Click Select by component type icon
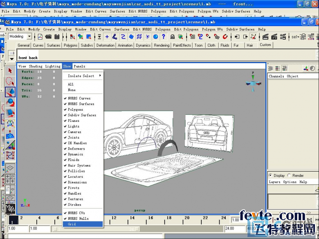The image size is (319, 239). [89, 37]
